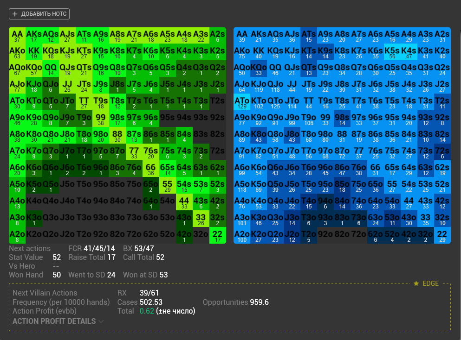The image size is (461, 340).
Task: Click the EDGE star icon
Action: tap(416, 283)
